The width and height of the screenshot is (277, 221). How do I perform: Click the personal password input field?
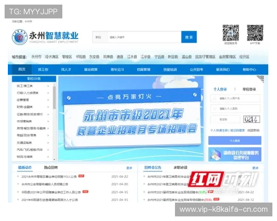(x=235, y=109)
